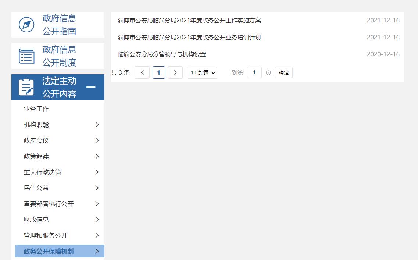The width and height of the screenshot is (418, 260).
Task: Click the list icon for 政府信息公开制度
Action: [26, 56]
